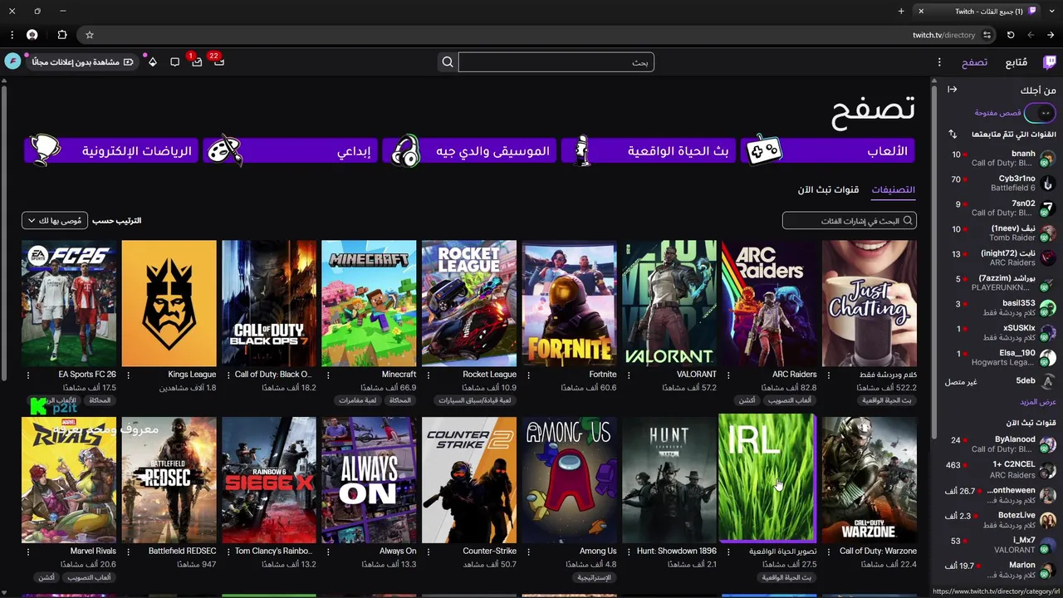Switch to قنوات تبث الآن tab

828,189
